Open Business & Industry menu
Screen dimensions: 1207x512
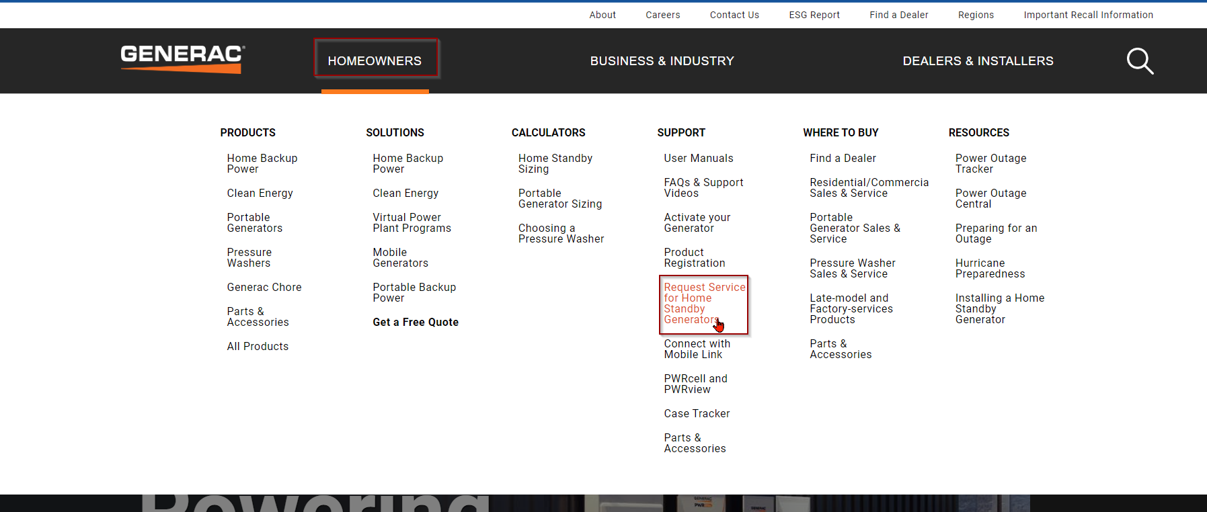click(662, 61)
